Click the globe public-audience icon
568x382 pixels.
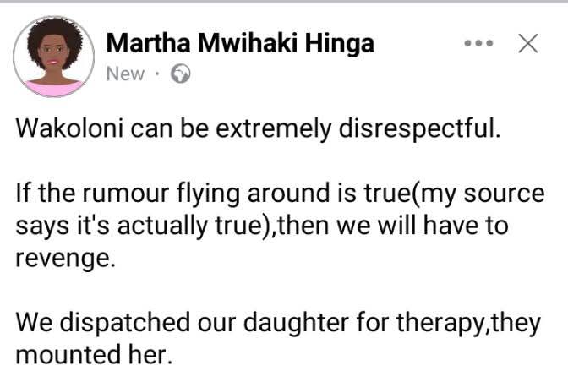pyautogui.click(x=180, y=74)
